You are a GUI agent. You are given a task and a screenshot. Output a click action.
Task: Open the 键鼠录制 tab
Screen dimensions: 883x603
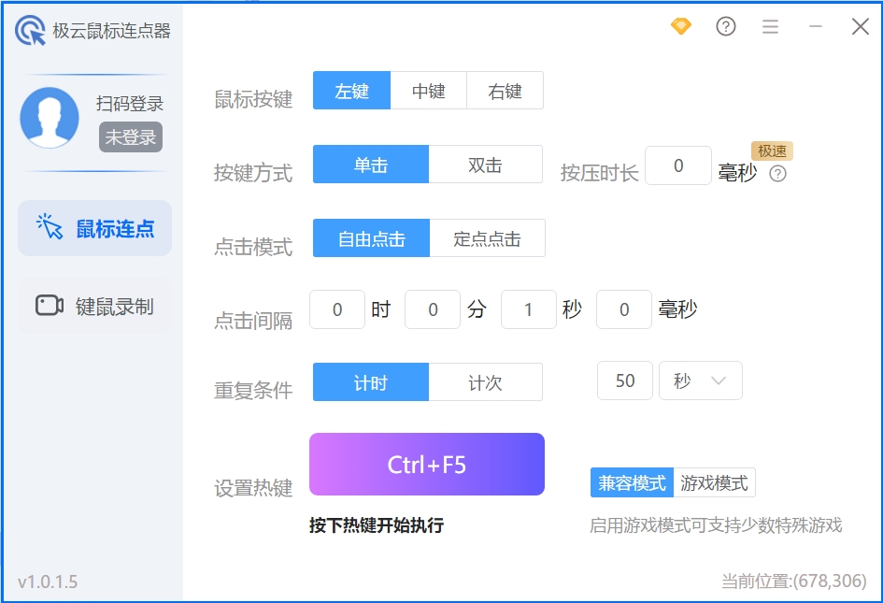coord(94,306)
